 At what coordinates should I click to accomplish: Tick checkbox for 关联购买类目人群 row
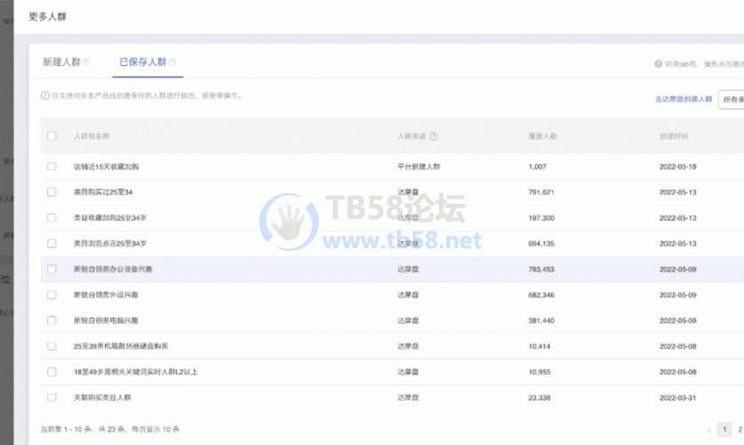click(52, 398)
